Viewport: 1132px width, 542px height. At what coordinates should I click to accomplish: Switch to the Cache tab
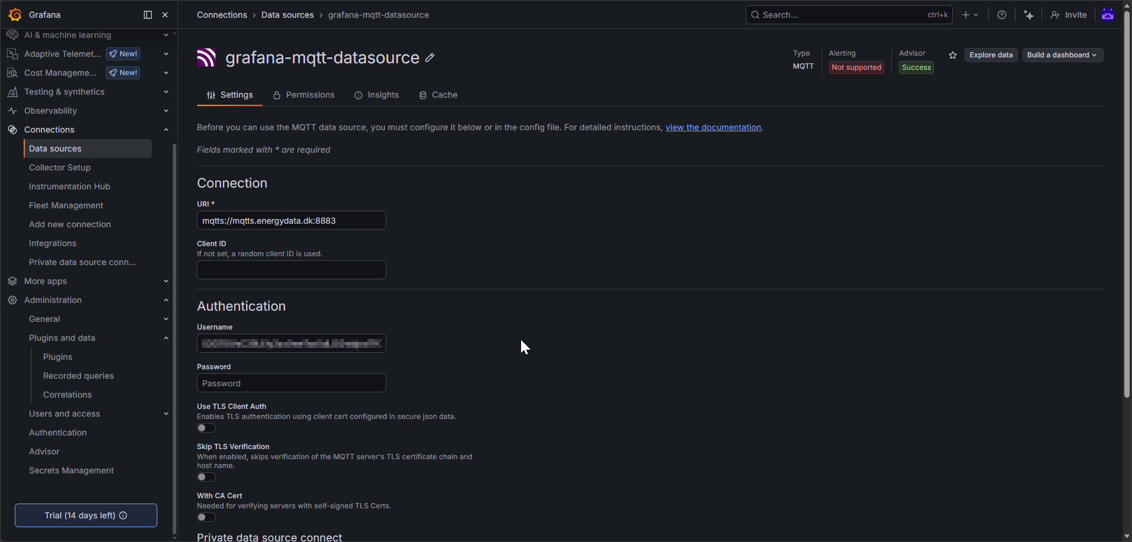438,95
